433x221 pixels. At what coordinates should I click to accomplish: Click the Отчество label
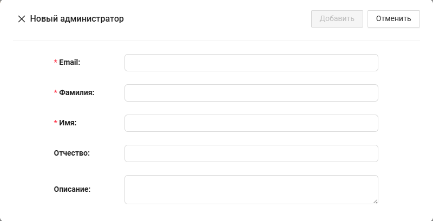[x=71, y=153]
